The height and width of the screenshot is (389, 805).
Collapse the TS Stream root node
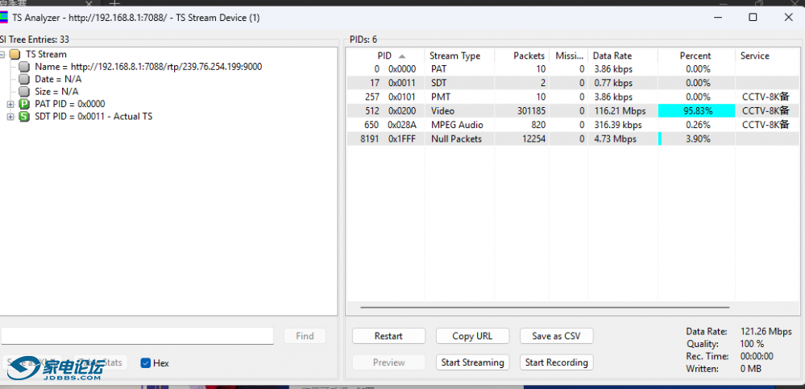point(3,54)
